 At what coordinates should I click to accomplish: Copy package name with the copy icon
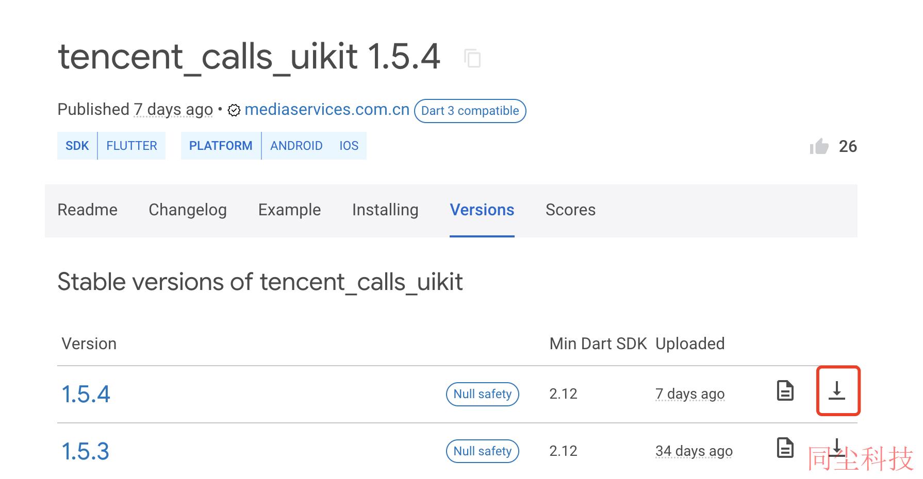click(x=472, y=58)
